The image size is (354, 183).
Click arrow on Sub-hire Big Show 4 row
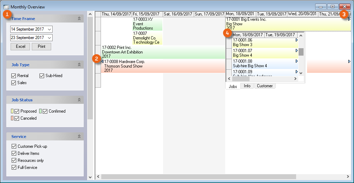(297, 61)
